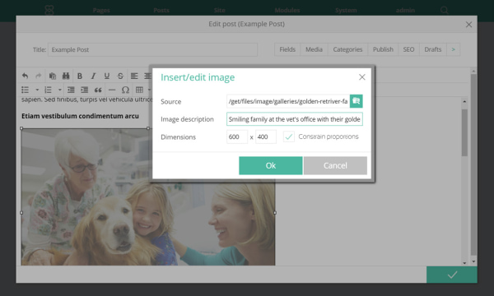Click the image Source path field

click(288, 101)
